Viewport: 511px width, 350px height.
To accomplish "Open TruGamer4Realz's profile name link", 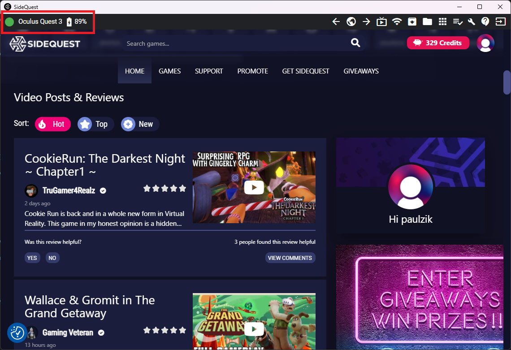I will (x=69, y=190).
